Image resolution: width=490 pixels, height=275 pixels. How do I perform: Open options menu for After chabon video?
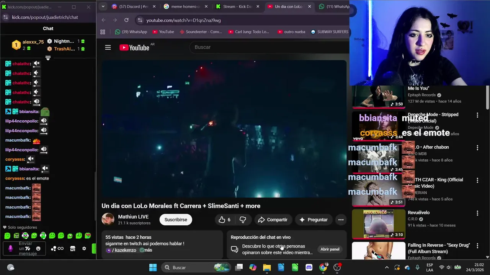(x=477, y=147)
